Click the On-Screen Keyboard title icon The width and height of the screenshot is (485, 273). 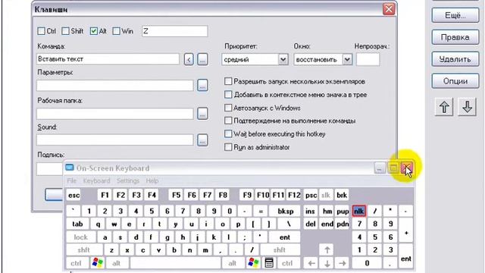coord(70,168)
